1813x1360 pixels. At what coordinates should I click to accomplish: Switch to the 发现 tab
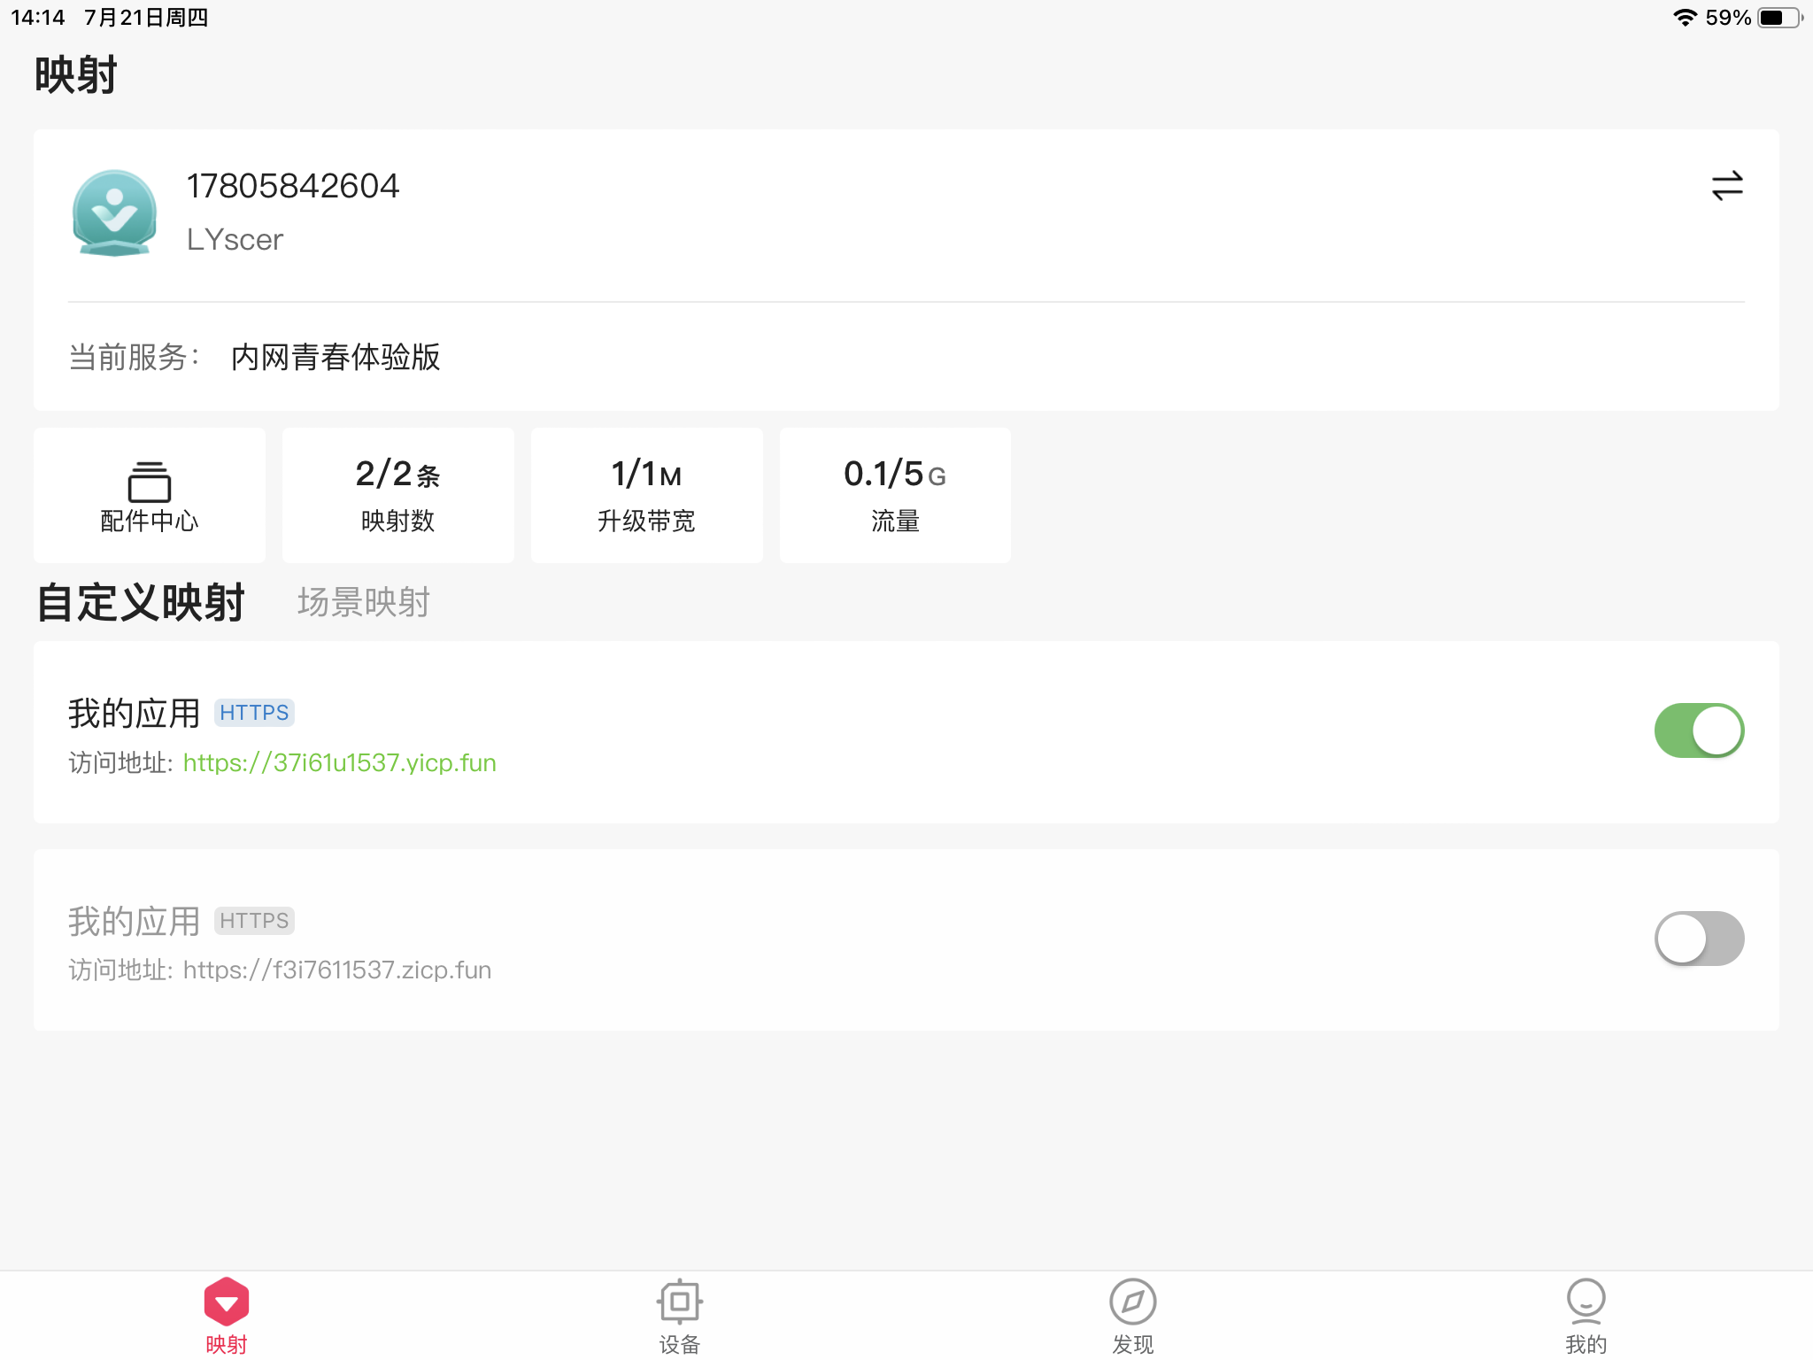pos(1133,1316)
